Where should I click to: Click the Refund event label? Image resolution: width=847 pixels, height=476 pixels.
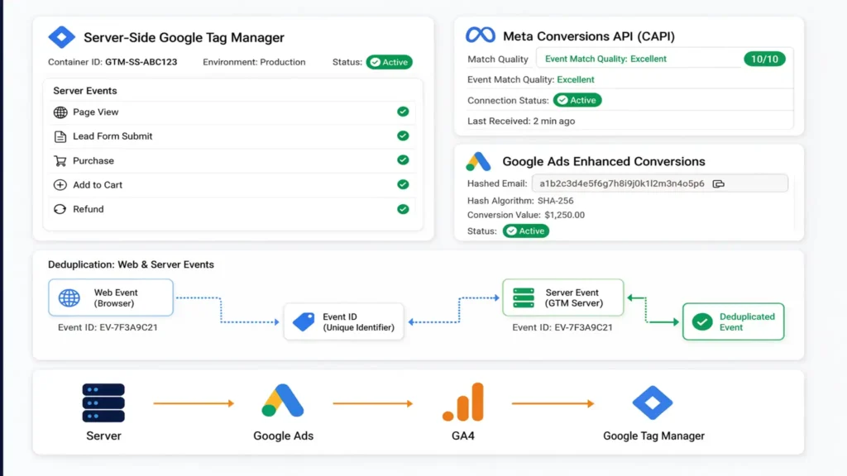pyautogui.click(x=88, y=209)
